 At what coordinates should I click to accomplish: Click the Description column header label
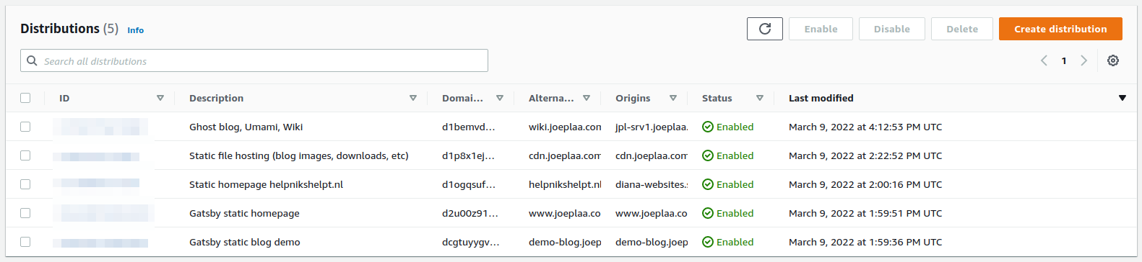(216, 98)
